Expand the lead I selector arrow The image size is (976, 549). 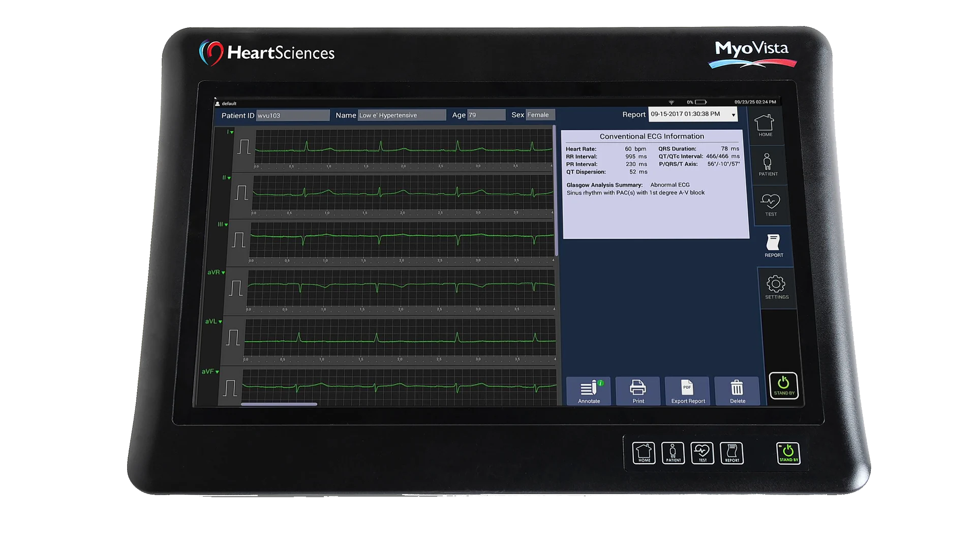point(232,133)
